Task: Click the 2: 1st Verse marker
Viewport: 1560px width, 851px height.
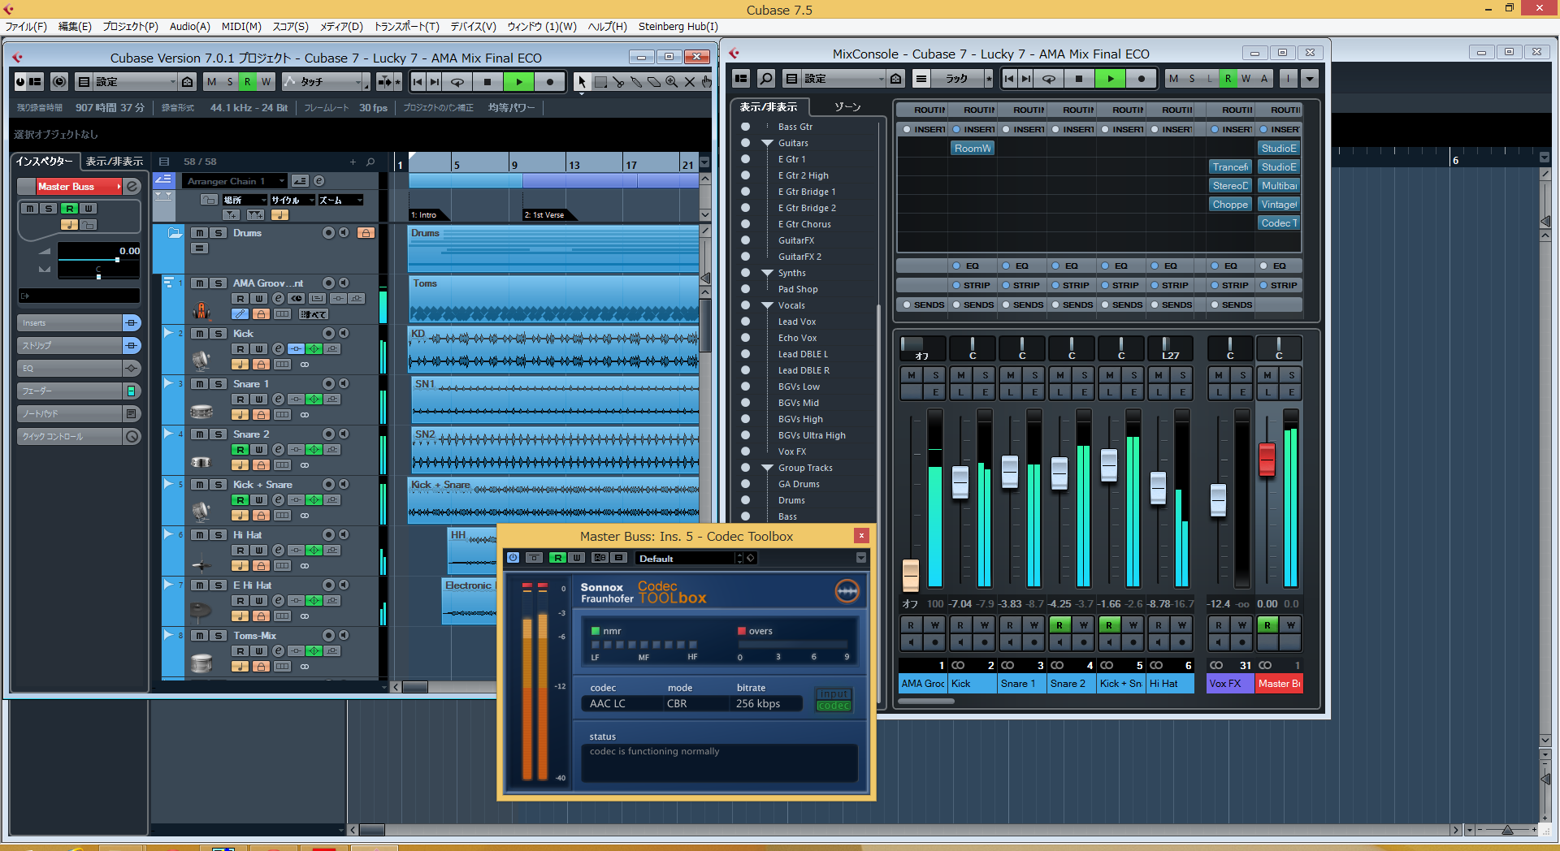Action: pos(548,215)
